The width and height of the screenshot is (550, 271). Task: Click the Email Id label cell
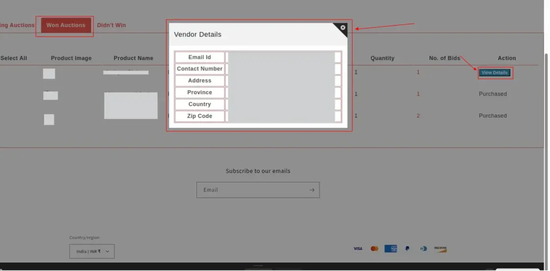[x=199, y=57]
